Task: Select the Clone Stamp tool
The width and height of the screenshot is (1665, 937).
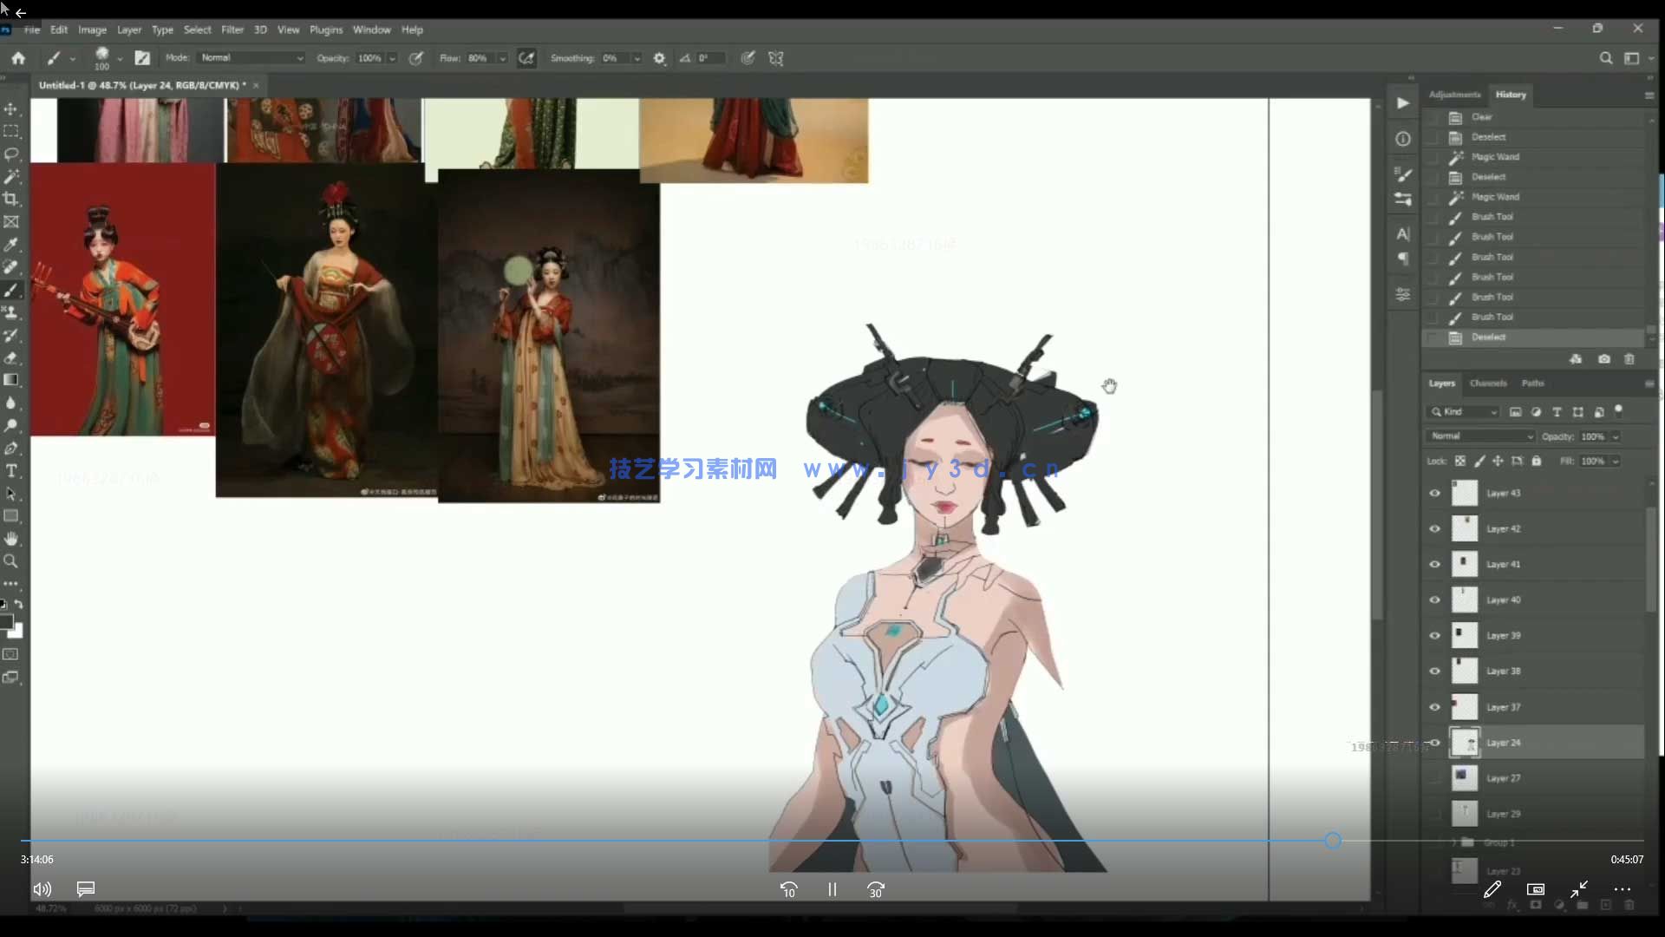Action: click(x=12, y=313)
